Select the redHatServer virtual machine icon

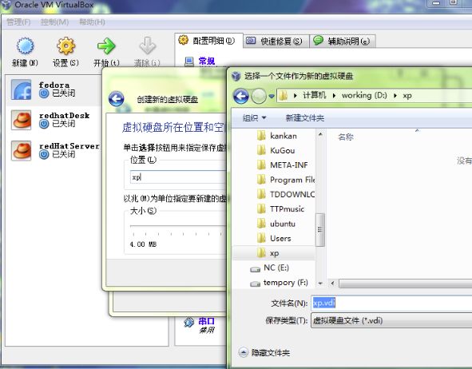point(21,150)
